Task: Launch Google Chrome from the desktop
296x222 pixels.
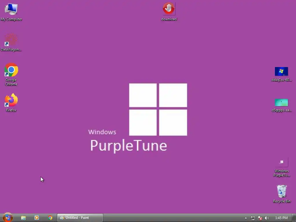Action: point(11,70)
